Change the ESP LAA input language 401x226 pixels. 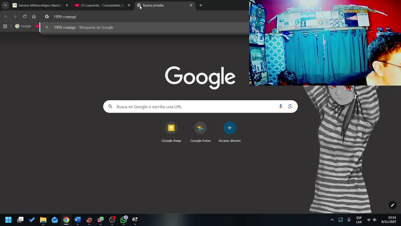[x=359, y=220]
